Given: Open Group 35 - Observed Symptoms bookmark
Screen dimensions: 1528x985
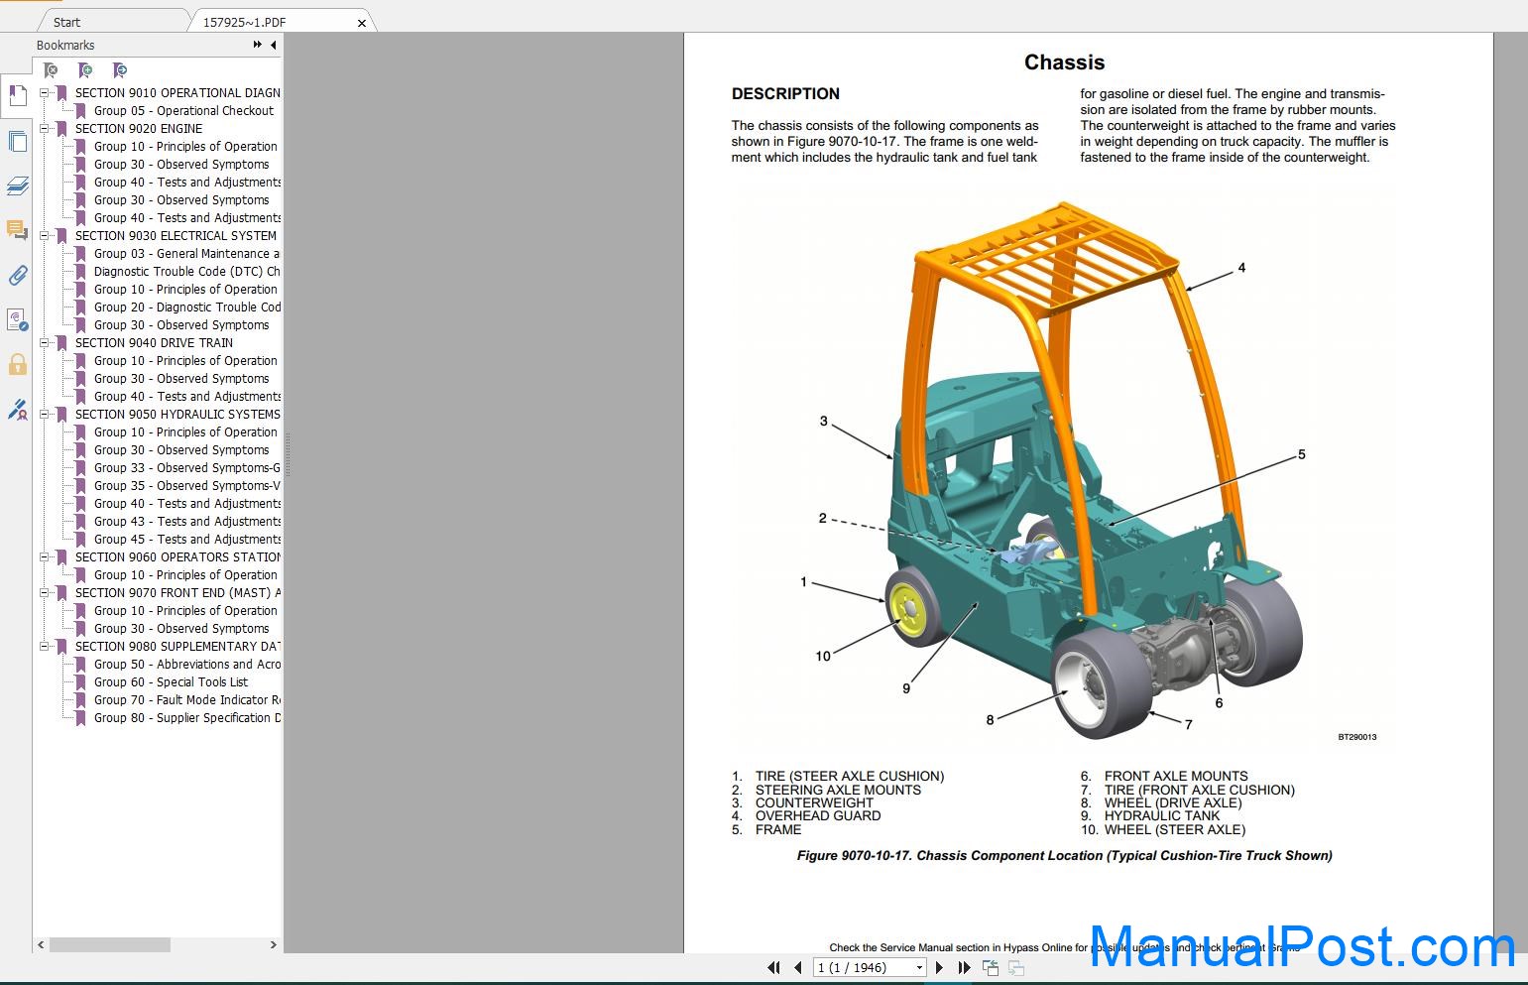Looking at the screenshot, I should pos(186,485).
